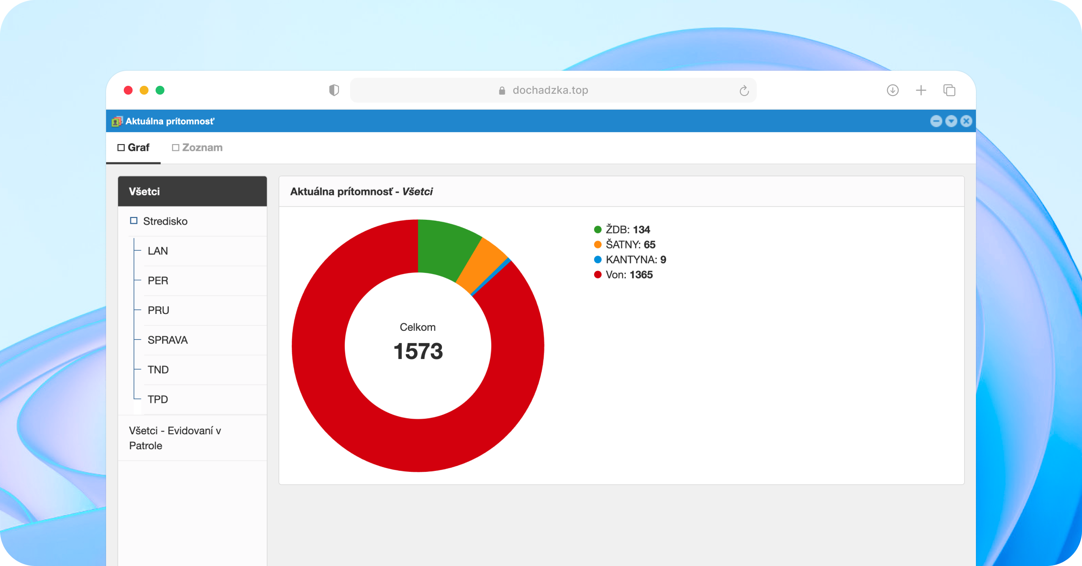
Task: Collapse the Stredisko tree node
Action: (133, 221)
